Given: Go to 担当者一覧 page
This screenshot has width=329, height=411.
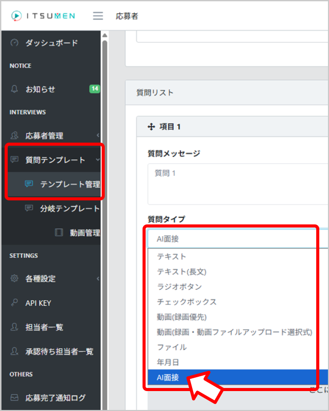Looking at the screenshot, I should (44, 327).
